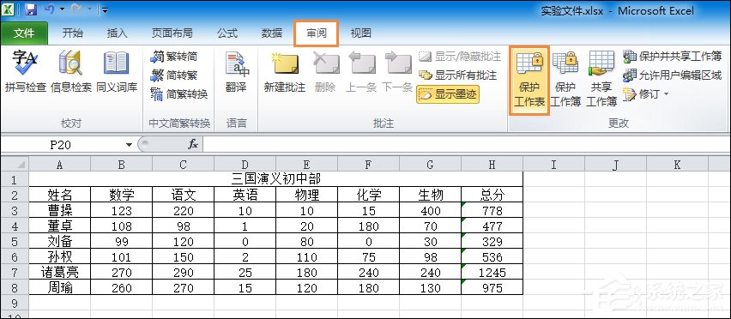Screen dimensions: 731x319
Task: Toggle 显示所有批注
Action: [458, 75]
